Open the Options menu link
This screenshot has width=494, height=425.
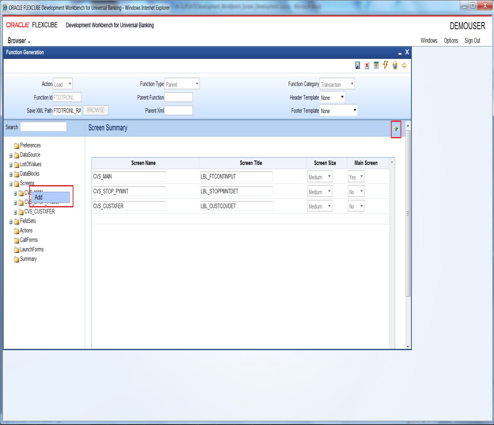(451, 40)
